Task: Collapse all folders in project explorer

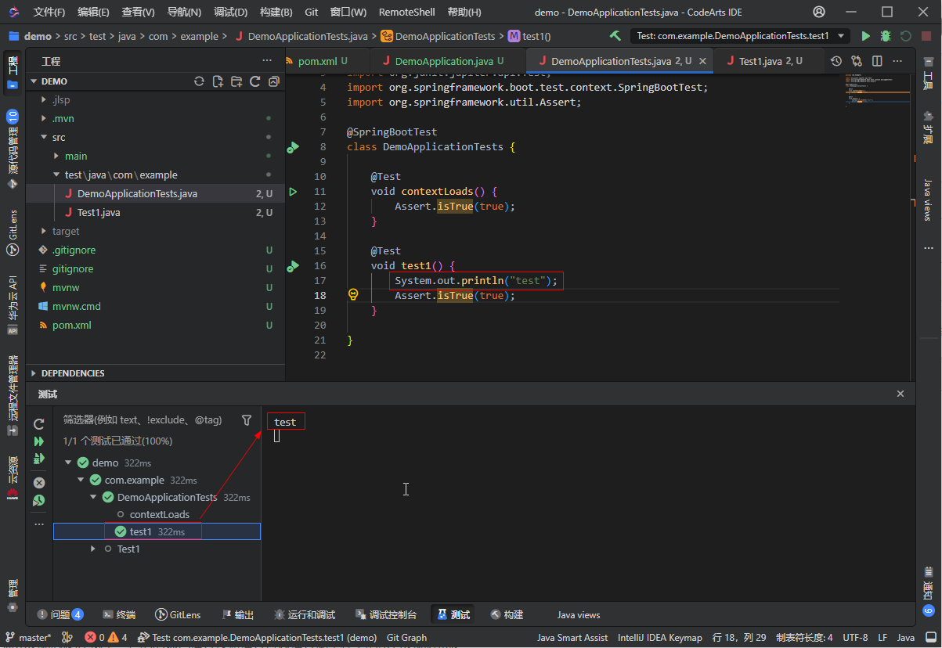Action: (x=273, y=81)
